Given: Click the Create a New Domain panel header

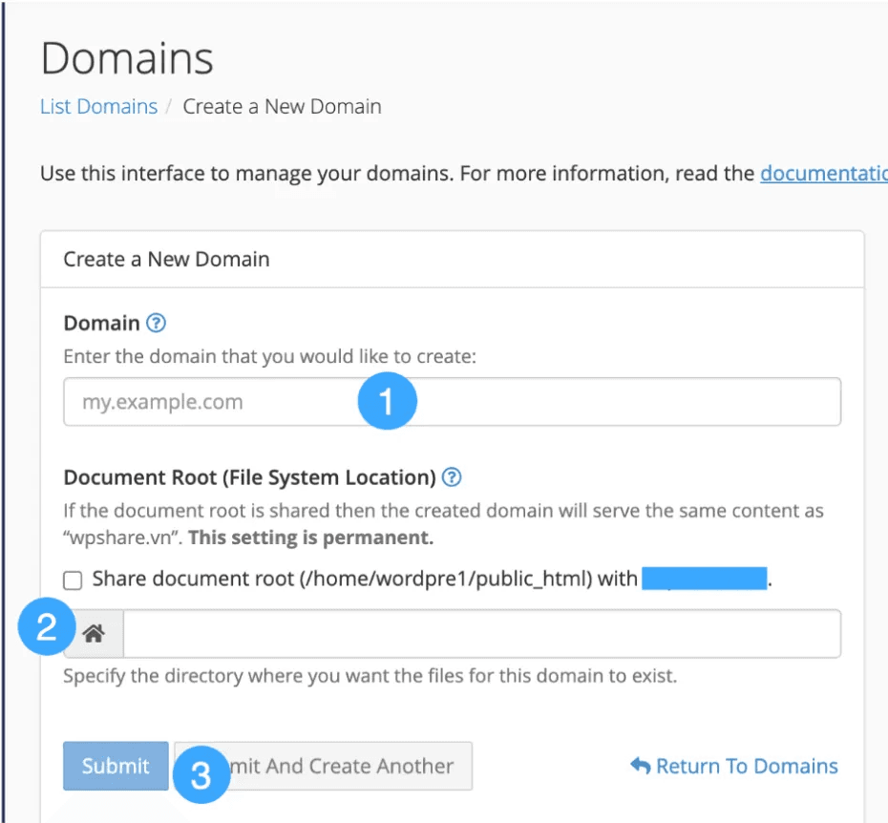Looking at the screenshot, I should tap(166, 259).
